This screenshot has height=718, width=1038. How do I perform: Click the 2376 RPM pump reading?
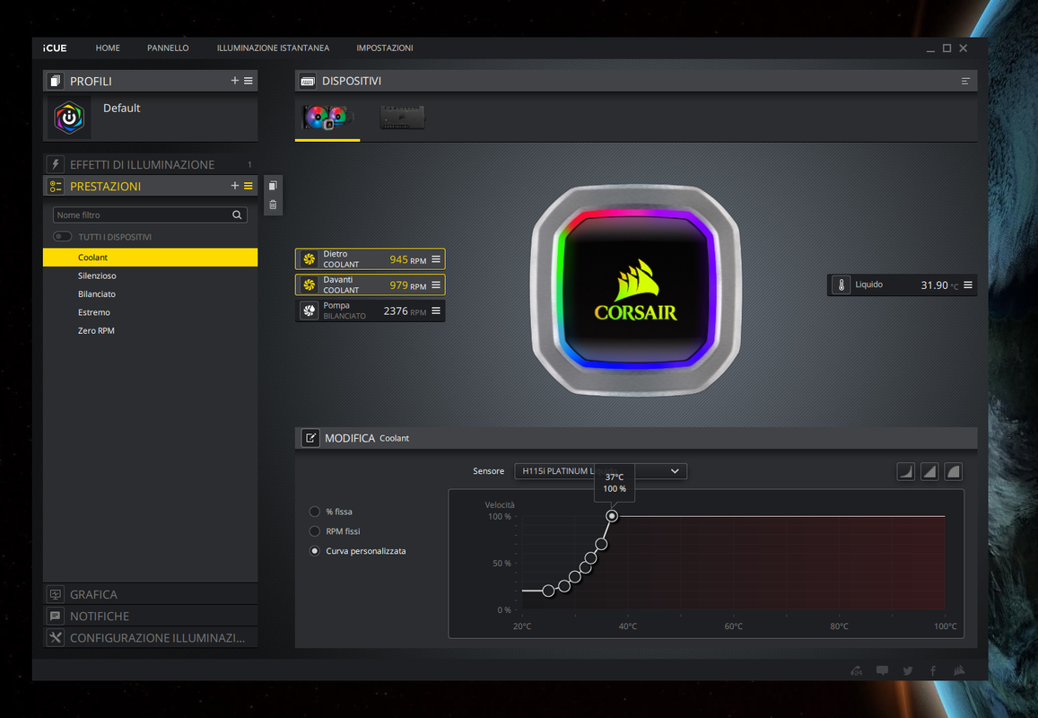[405, 311]
